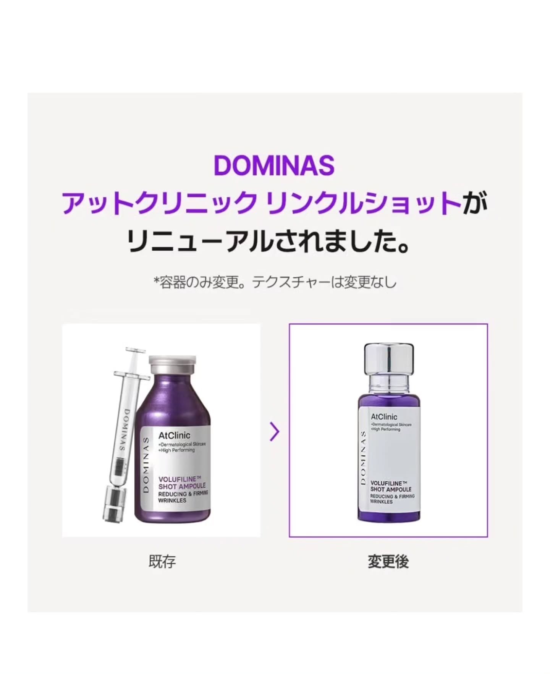Viewport: 550px width, 674px height.
Task: Click the DOMINAS brand heading
Action: coord(274,165)
